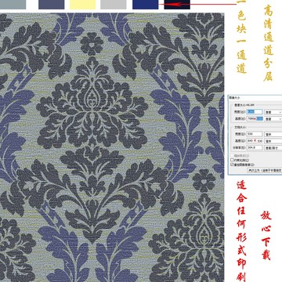The width and height of the screenshot is (282, 282).
Task: Click the resolution field showing 304.8
Action: (x=255, y=147)
